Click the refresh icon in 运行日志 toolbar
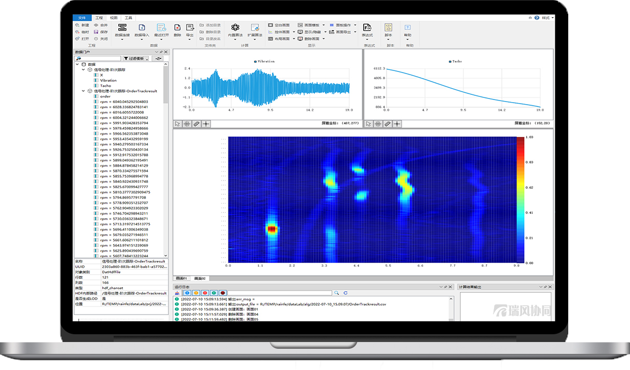 (346, 293)
